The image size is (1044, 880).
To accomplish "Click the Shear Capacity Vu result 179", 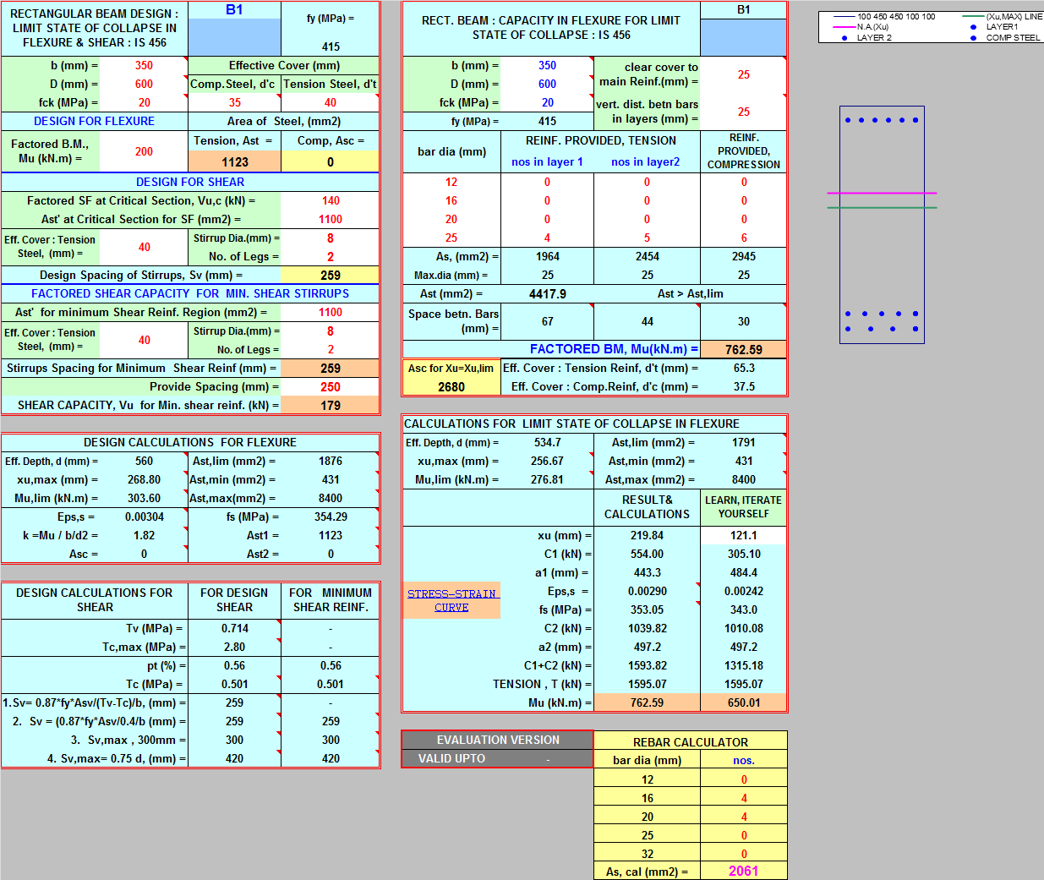I will pos(330,405).
